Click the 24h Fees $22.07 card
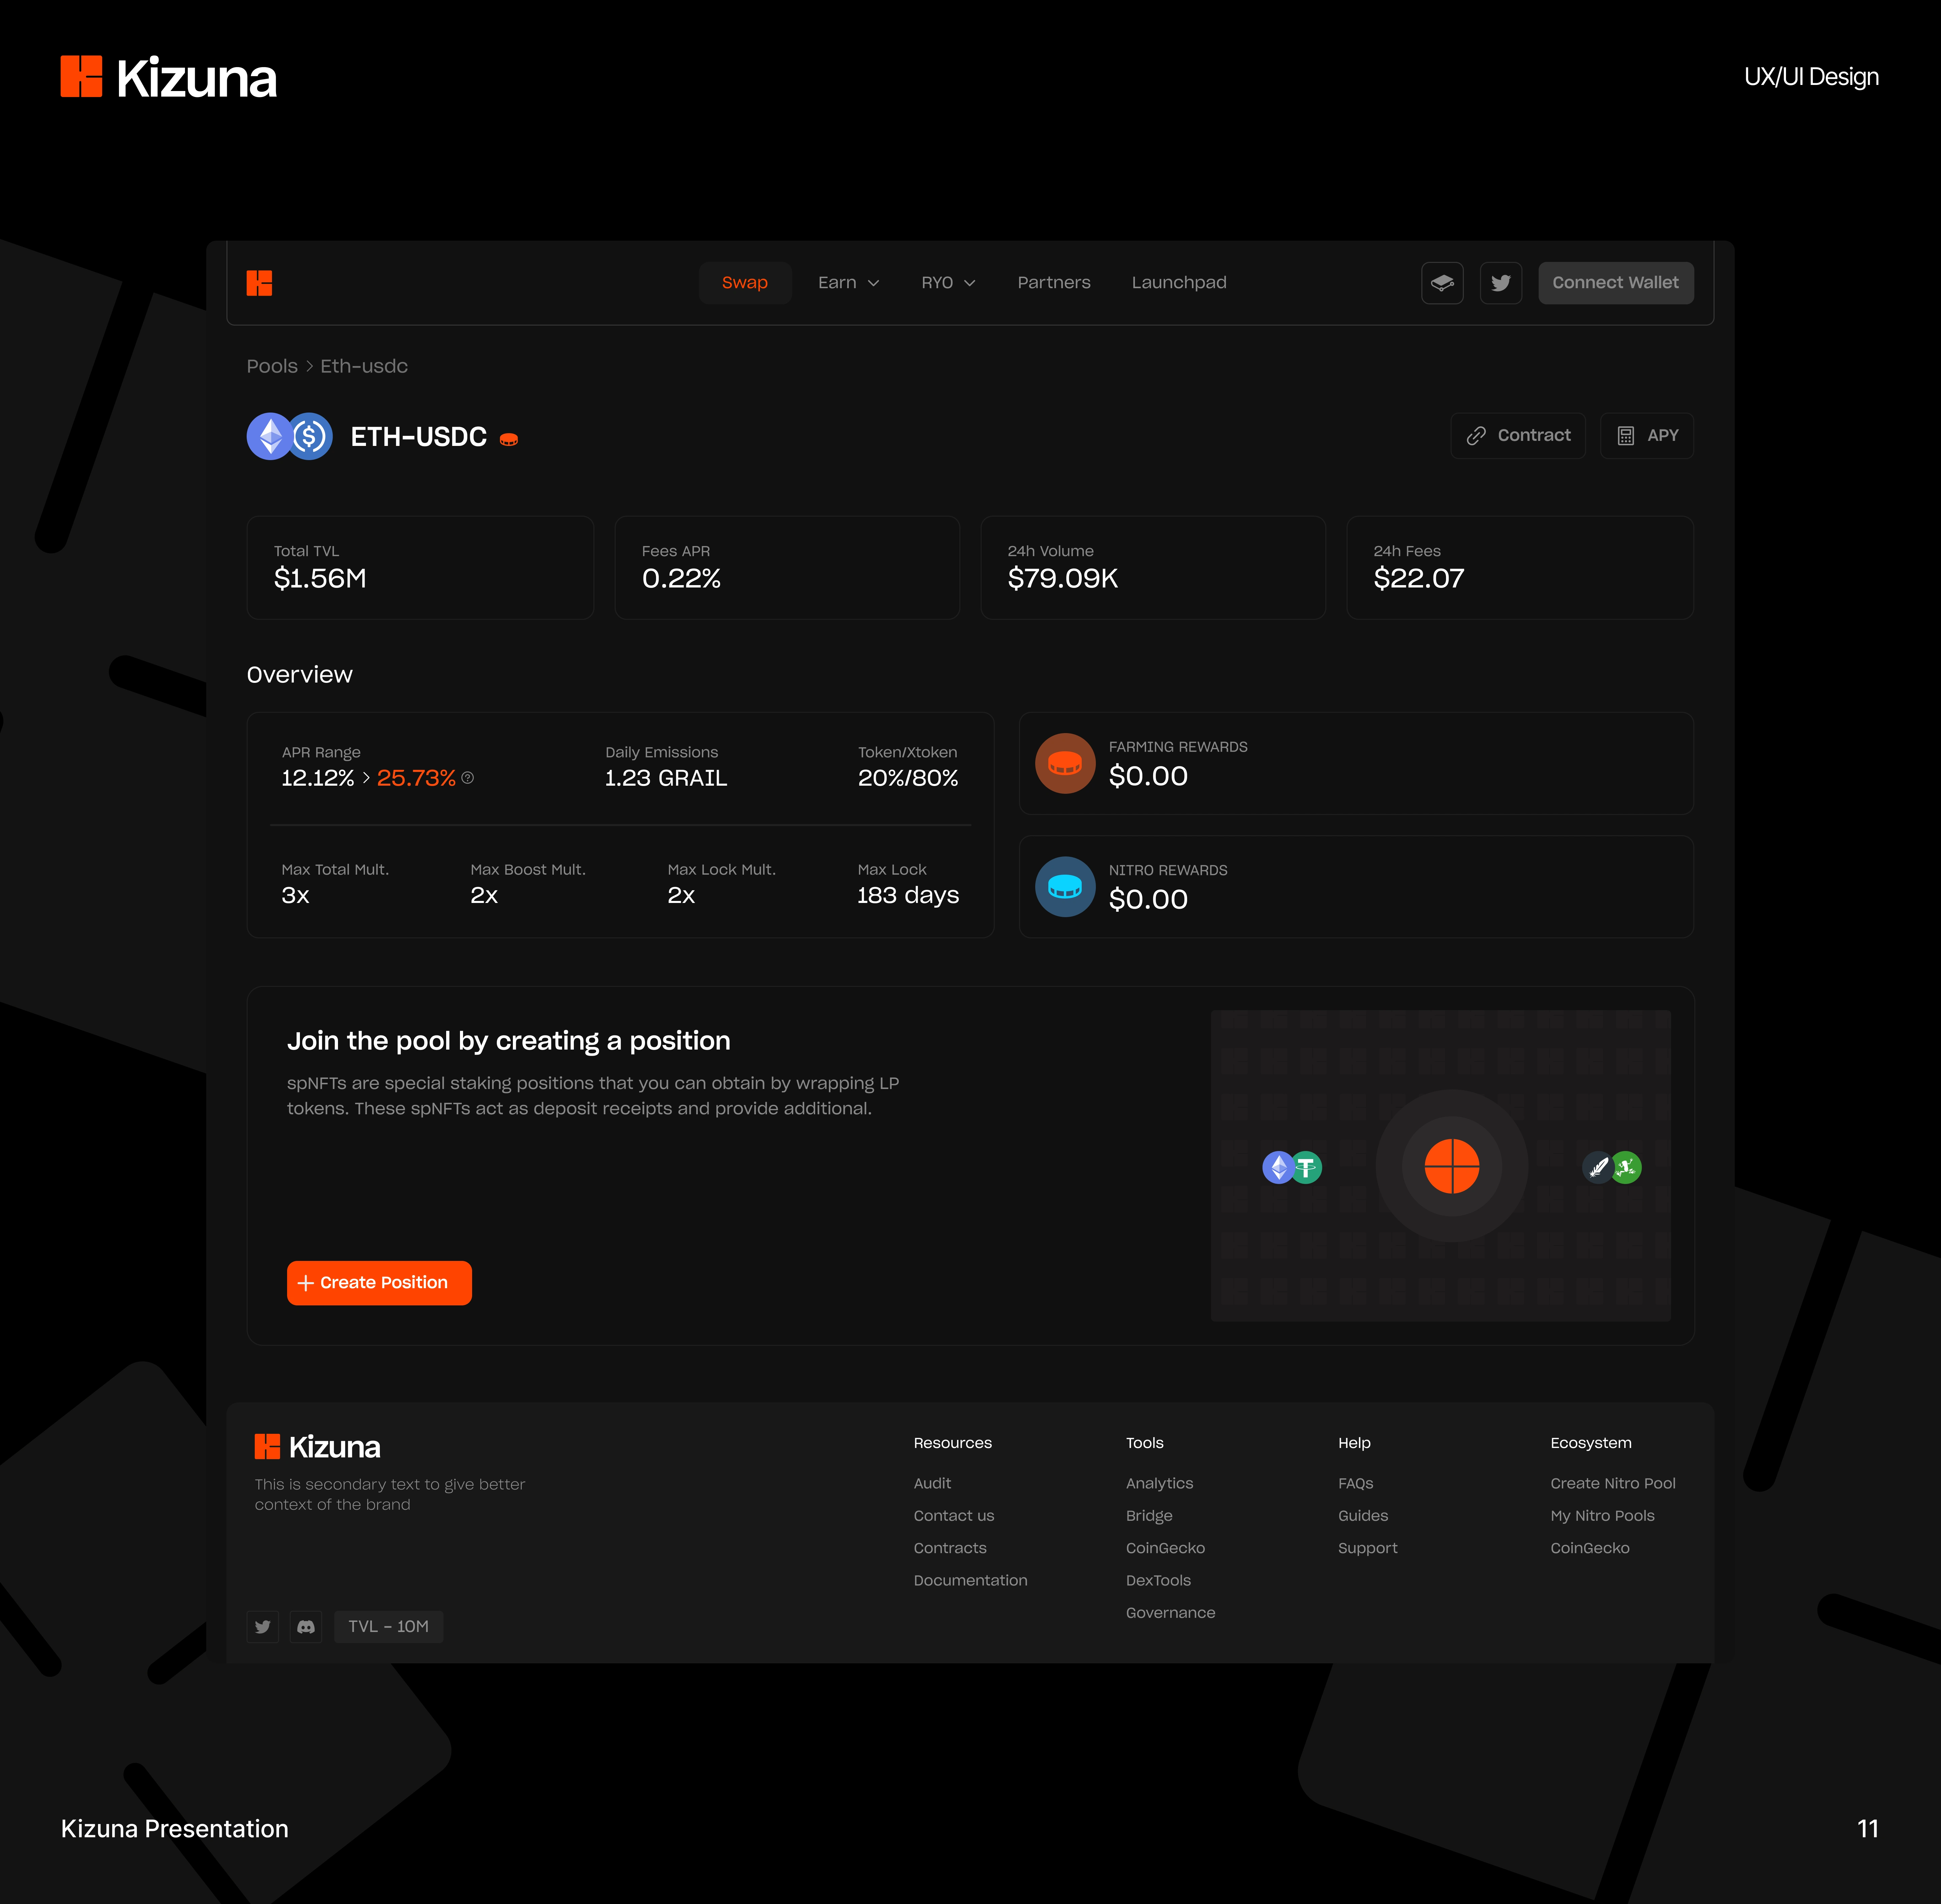Image resolution: width=1941 pixels, height=1904 pixels. pyautogui.click(x=1520, y=568)
